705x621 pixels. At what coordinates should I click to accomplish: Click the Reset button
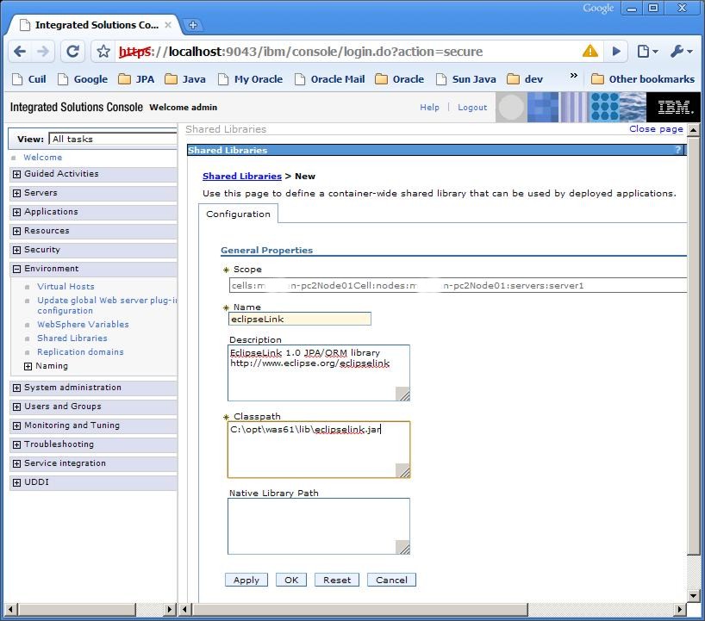[337, 580]
